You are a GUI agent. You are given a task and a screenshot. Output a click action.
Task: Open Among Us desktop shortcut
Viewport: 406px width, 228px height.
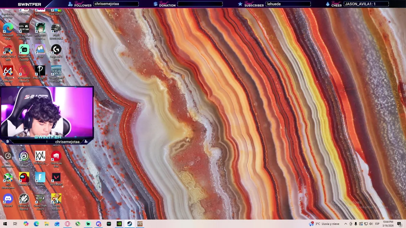coord(24,179)
